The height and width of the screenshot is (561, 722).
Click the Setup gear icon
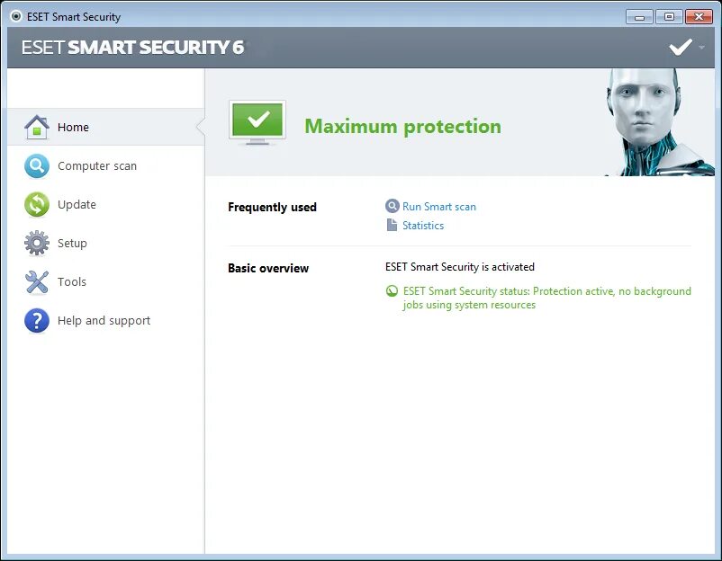coord(37,244)
